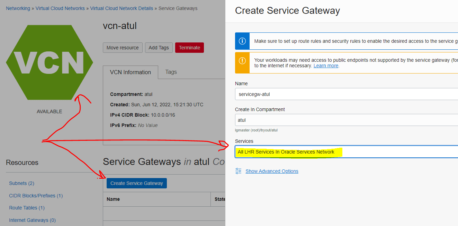Open Route Tables (1) in Resources

[x=27, y=208]
